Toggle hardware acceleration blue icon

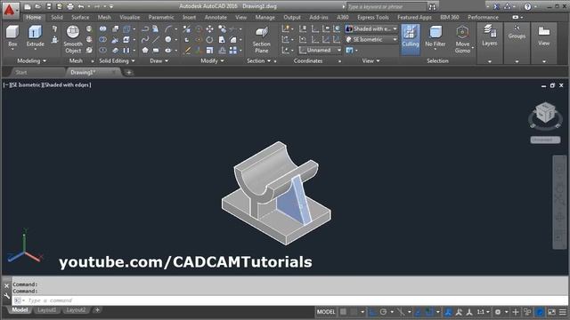541,312
